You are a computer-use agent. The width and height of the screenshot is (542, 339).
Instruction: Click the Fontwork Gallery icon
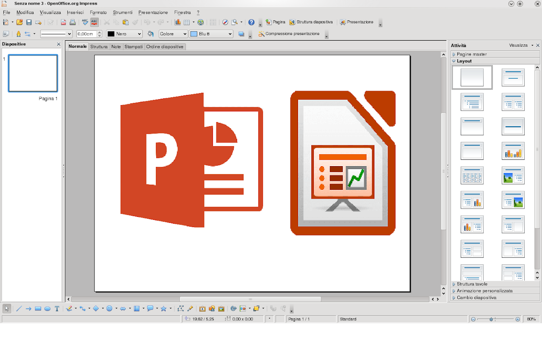pyautogui.click(x=202, y=309)
